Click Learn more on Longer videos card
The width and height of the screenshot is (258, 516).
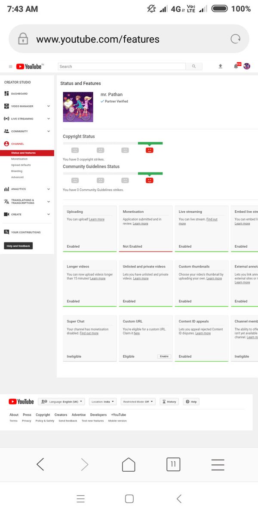pos(98,279)
